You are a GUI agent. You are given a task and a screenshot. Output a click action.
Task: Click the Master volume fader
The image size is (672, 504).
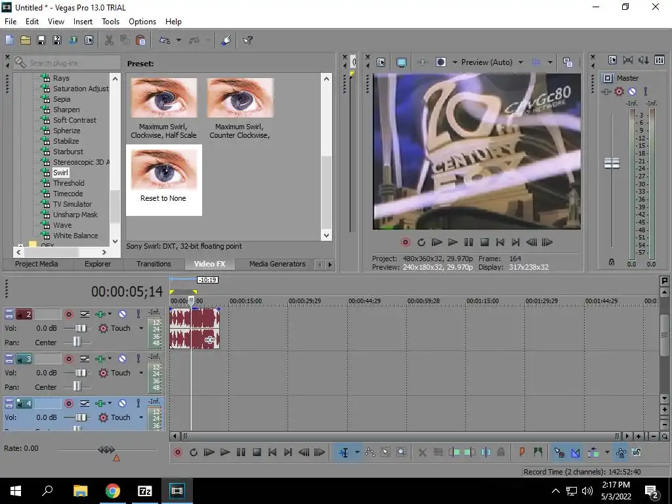612,163
